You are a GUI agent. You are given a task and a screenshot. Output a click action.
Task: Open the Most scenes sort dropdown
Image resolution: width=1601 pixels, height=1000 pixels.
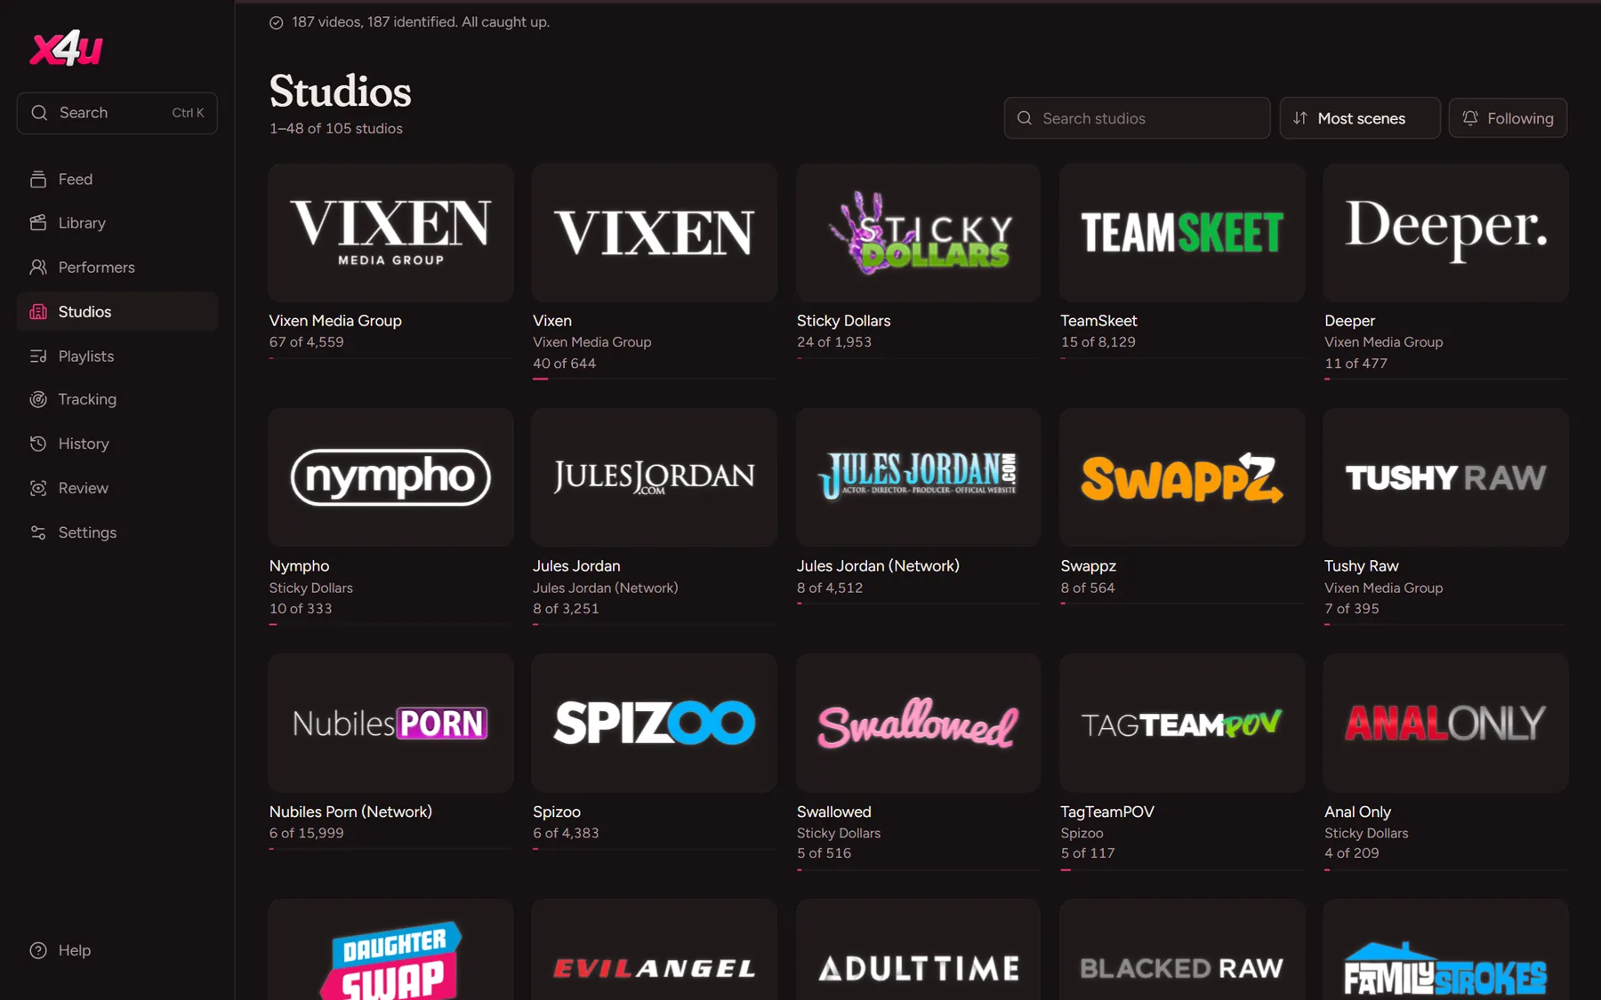click(x=1360, y=118)
